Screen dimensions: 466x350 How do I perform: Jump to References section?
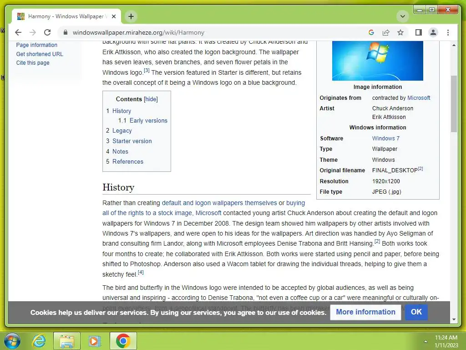pyautogui.click(x=128, y=162)
